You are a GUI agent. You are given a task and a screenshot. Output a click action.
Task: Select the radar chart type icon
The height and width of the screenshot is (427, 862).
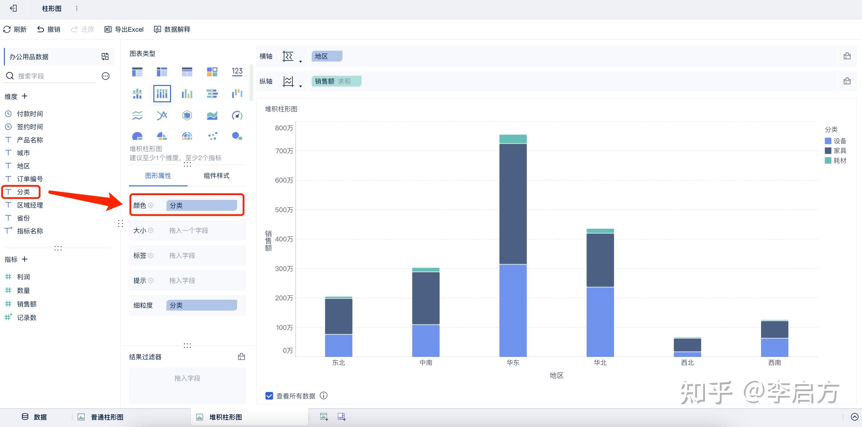(187, 115)
